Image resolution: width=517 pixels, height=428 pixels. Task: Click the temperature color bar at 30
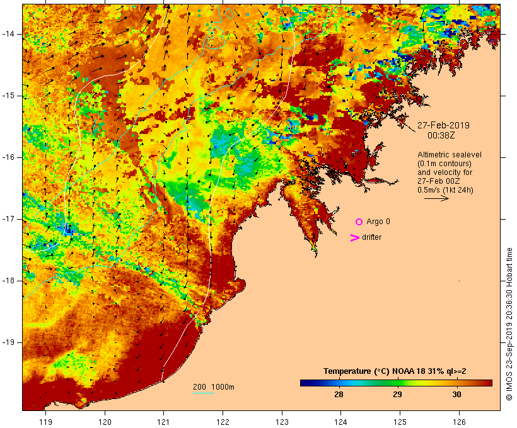[456, 383]
